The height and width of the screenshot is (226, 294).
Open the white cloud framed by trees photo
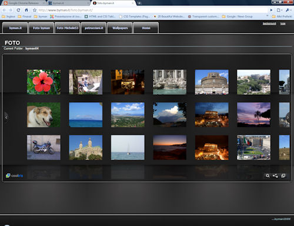tap(169, 115)
